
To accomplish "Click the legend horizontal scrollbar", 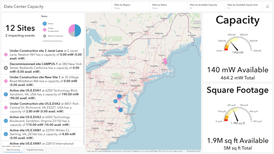I will click(x=52, y=41).
